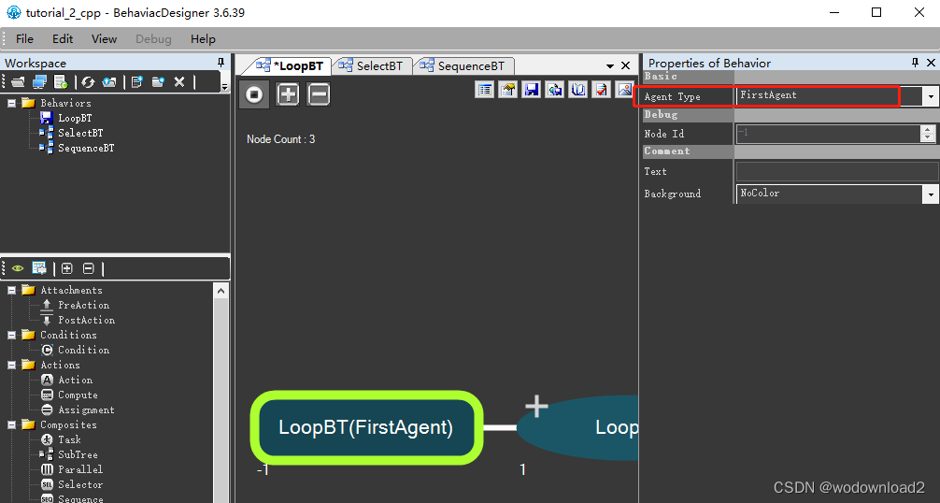Viewport: 940px width, 503px height.
Task: Collapse the Attachments folder
Action: tap(11, 290)
